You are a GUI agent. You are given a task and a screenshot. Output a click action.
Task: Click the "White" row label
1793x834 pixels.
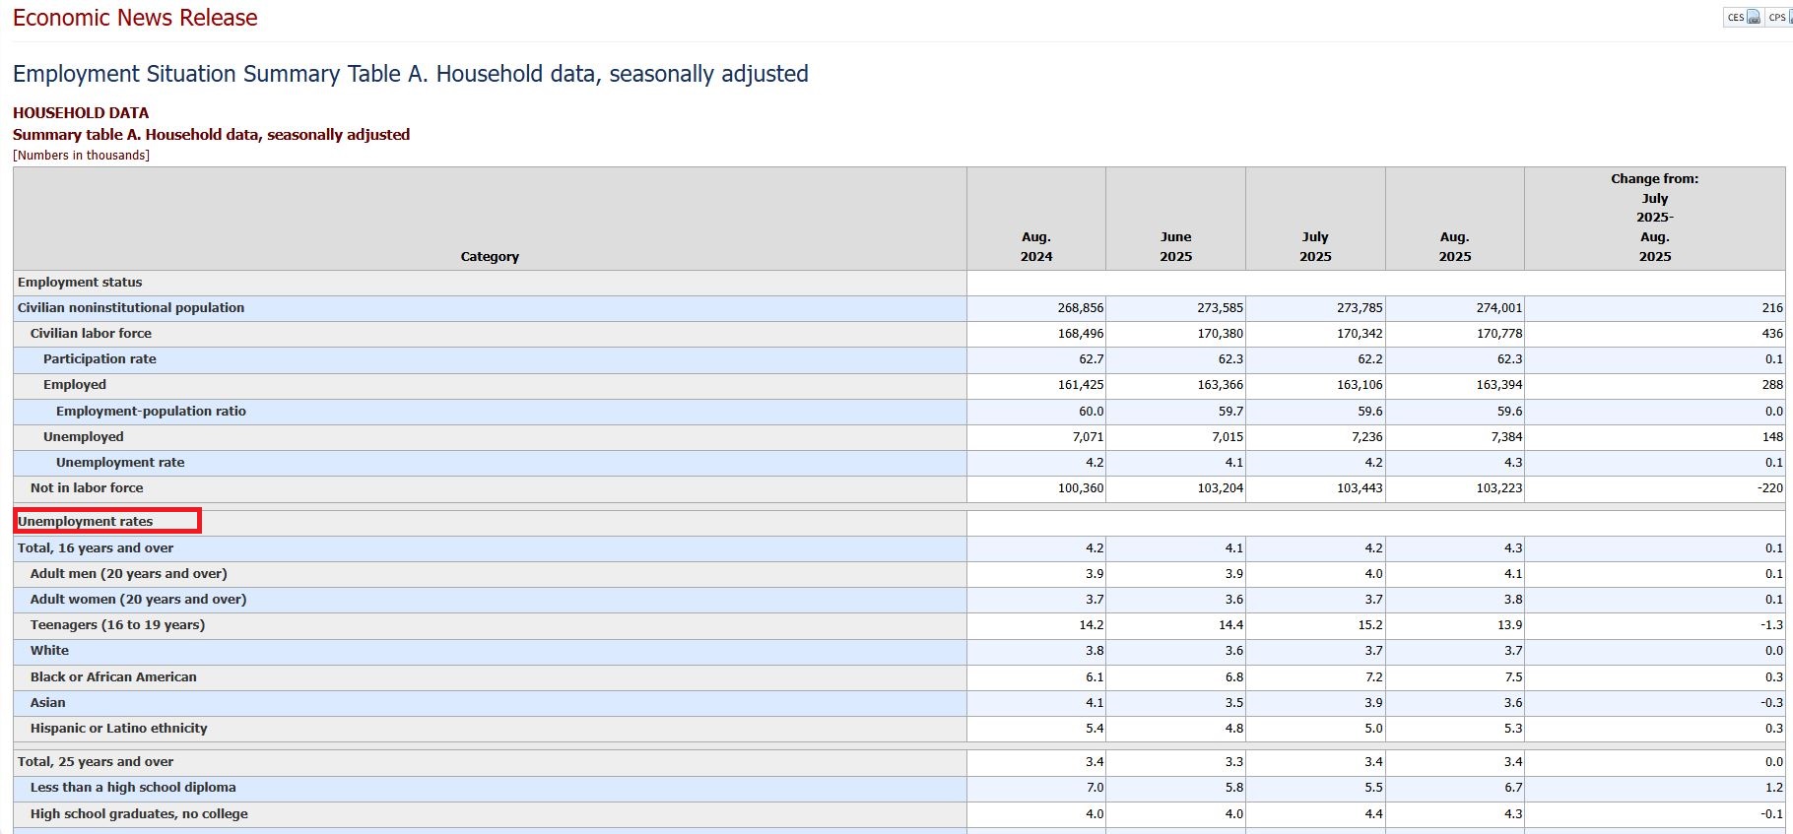(49, 651)
